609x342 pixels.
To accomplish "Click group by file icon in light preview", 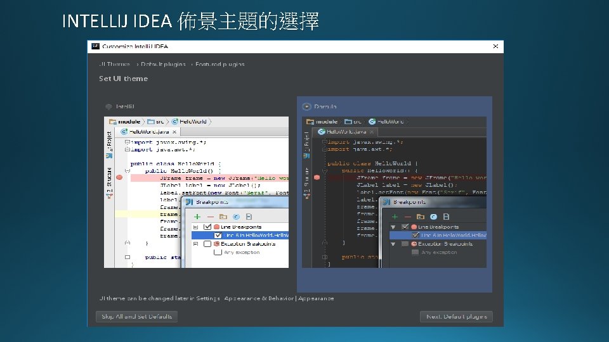I will pos(249,217).
